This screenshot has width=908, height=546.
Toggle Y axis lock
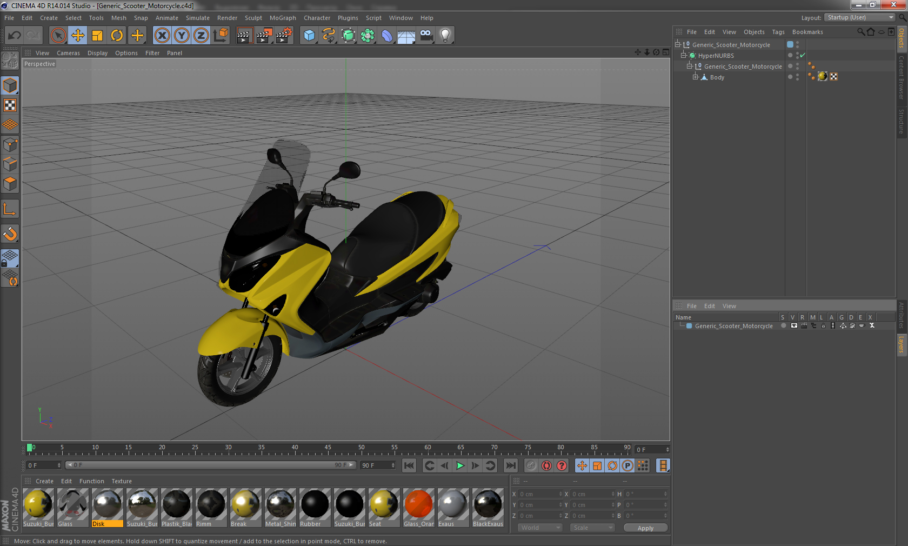pos(182,36)
